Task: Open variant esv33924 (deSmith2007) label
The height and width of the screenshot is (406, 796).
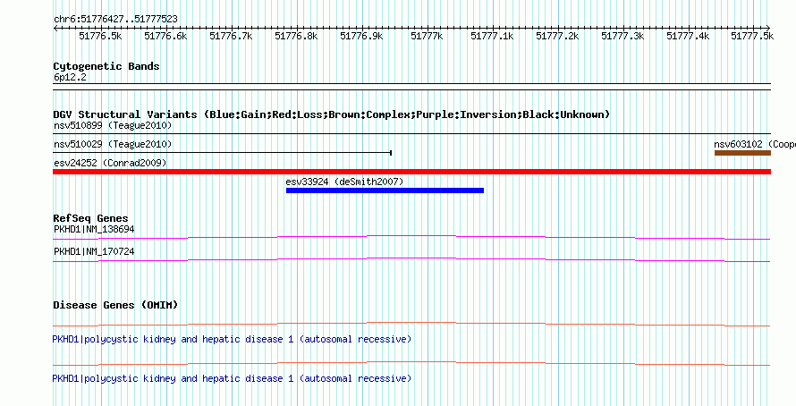Action: [x=344, y=182]
